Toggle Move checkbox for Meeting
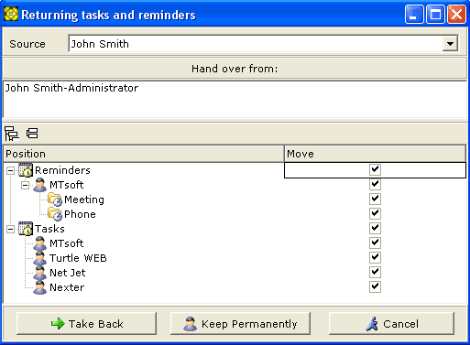Viewport: 470px width, 345px height. [375, 199]
